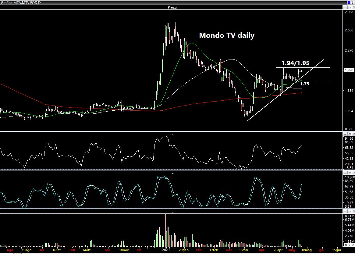Minimize the stochastic oscillator panel

[345, 173]
